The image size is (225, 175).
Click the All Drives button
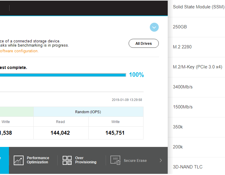pos(144,43)
